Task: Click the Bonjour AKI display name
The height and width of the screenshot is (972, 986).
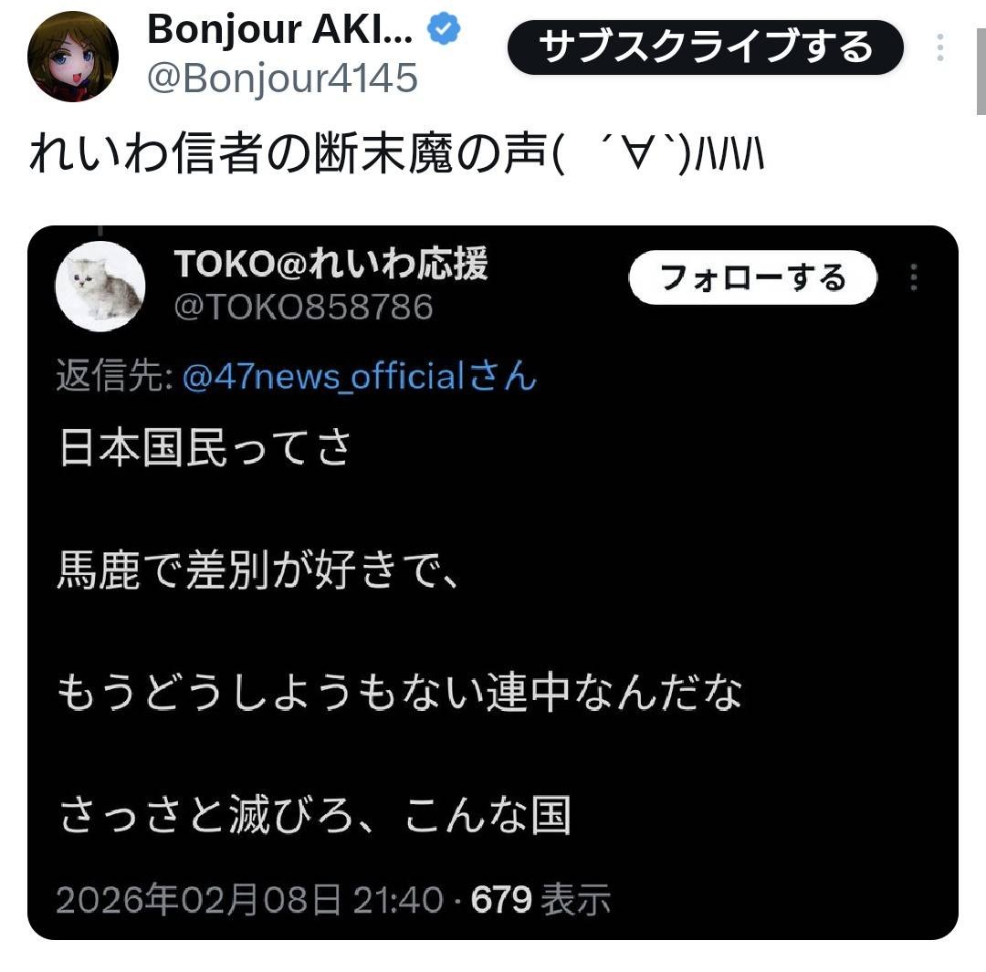Action: 280,29
